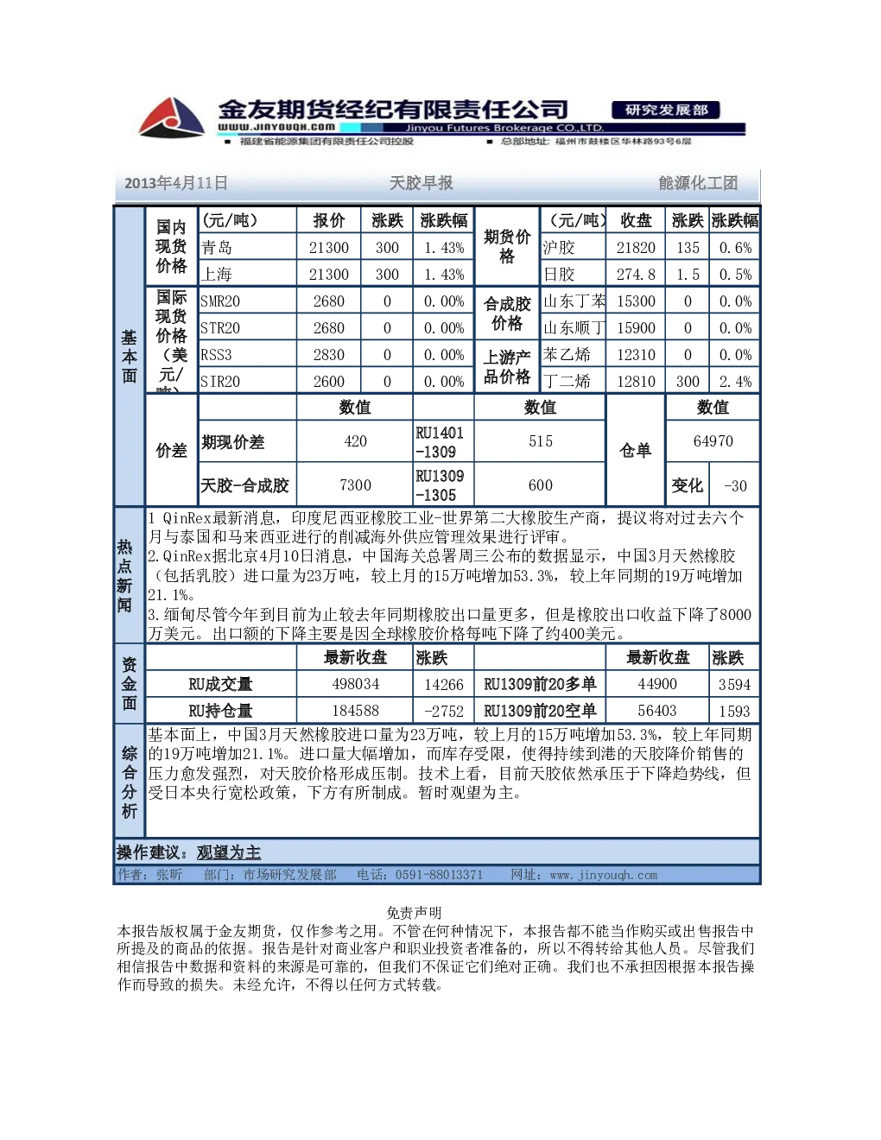Image resolution: width=881 pixels, height=1140 pixels.
Task: Open the www.jinyouqh.com website link in footer
Action: tap(603, 875)
